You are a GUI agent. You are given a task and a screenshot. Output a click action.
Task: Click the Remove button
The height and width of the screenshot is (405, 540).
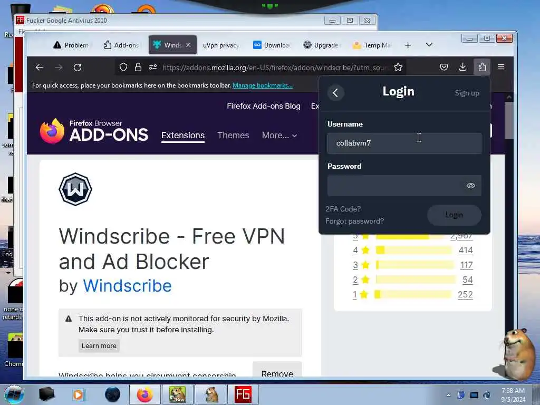click(277, 371)
